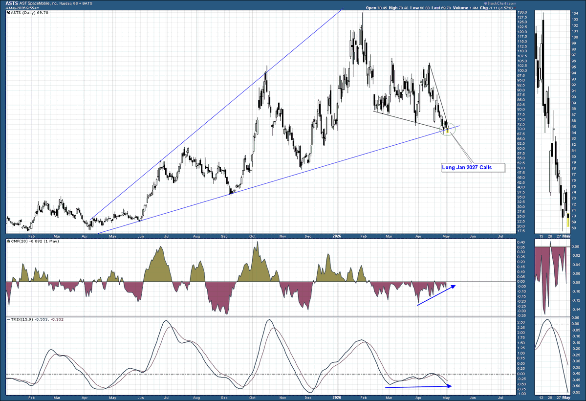Click the Low 68.33 value in header
The image size is (586, 401).
pos(421,8)
